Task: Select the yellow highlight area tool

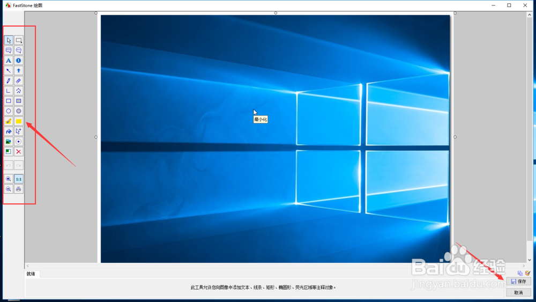Action: (x=18, y=121)
